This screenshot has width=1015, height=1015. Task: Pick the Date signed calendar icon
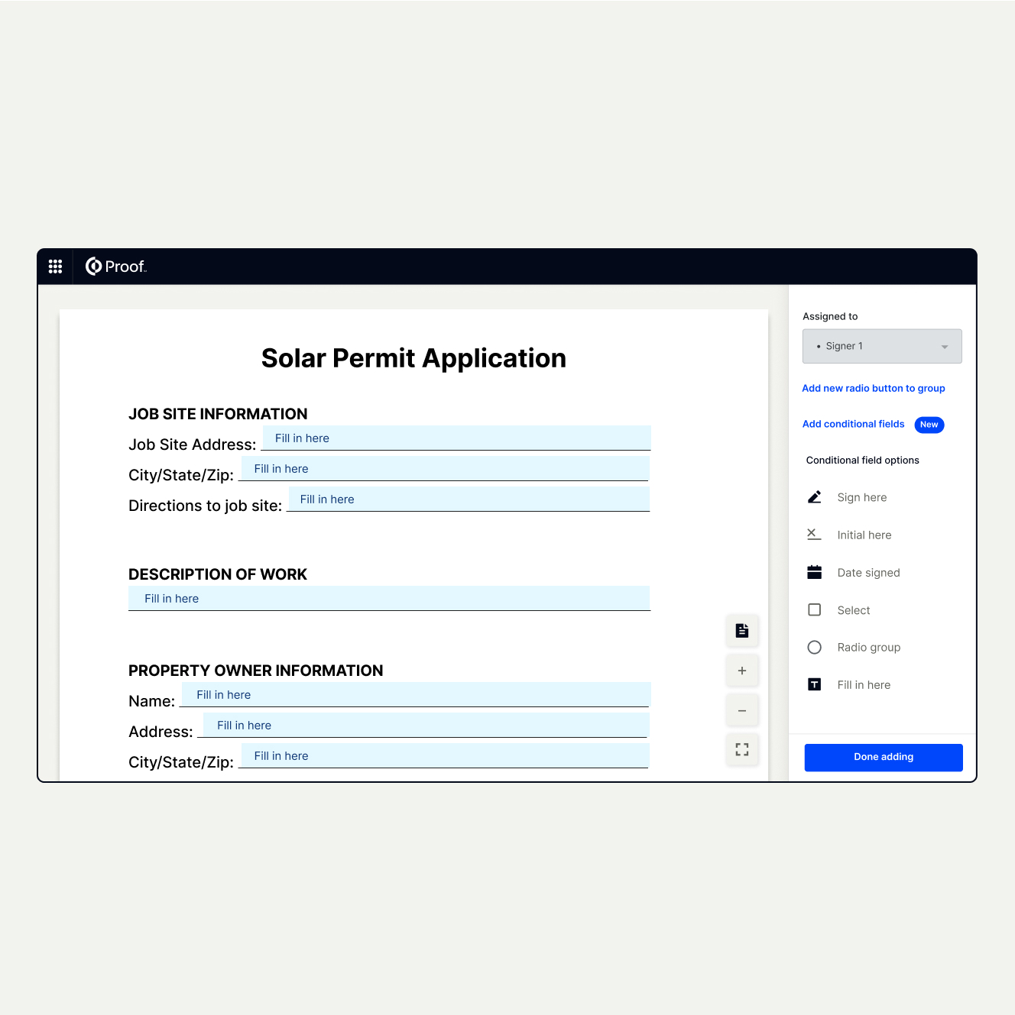[x=815, y=572]
